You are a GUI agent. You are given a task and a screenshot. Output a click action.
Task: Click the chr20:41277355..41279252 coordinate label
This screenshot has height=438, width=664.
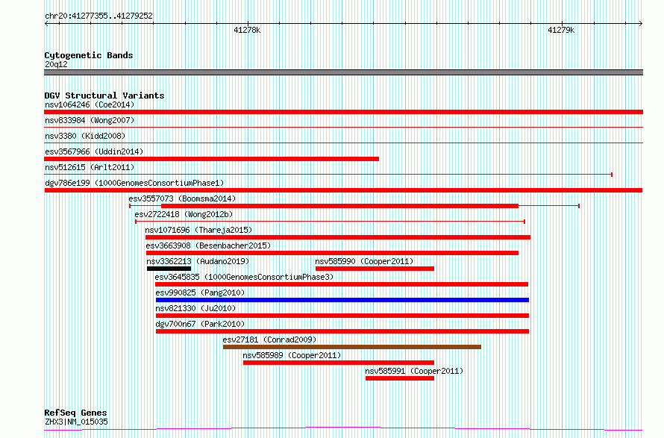click(98, 16)
